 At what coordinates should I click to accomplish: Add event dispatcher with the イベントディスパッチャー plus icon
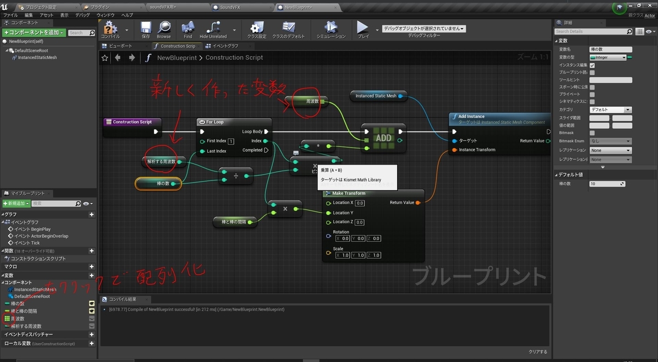coord(92,334)
